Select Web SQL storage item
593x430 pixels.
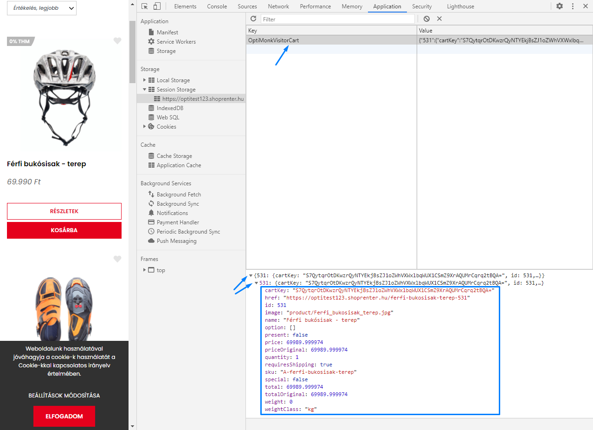(x=168, y=117)
